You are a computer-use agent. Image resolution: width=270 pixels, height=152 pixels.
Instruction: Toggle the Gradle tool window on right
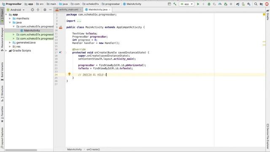[x=268, y=15]
